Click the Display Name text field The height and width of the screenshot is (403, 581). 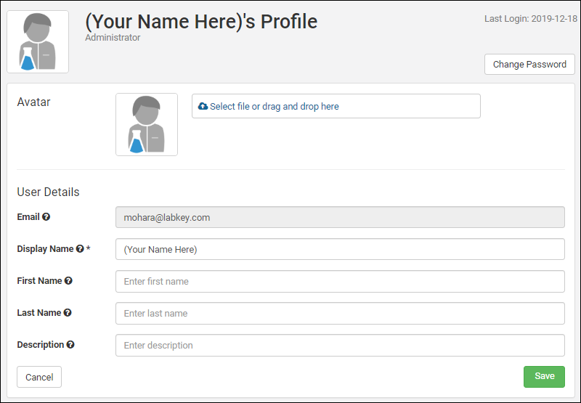coord(340,249)
